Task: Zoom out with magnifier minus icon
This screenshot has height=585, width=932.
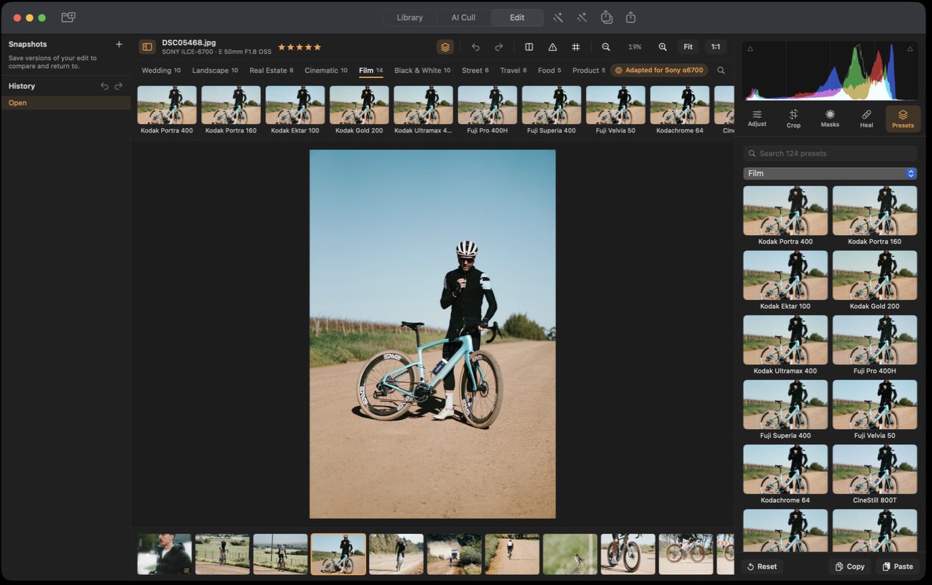Action: coord(606,47)
